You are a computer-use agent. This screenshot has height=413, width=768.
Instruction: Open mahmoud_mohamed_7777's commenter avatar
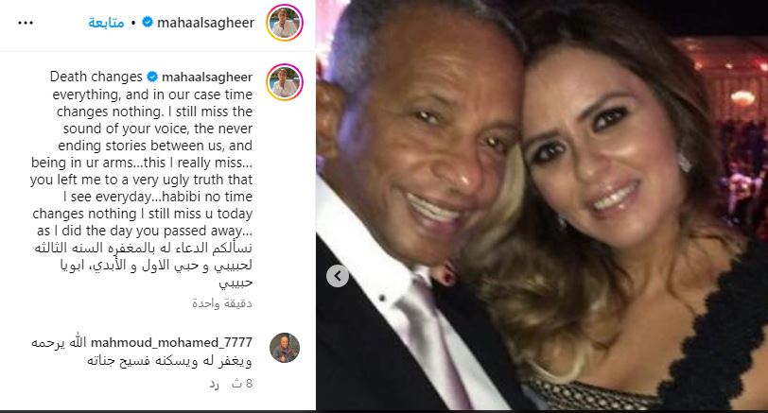[285, 348]
